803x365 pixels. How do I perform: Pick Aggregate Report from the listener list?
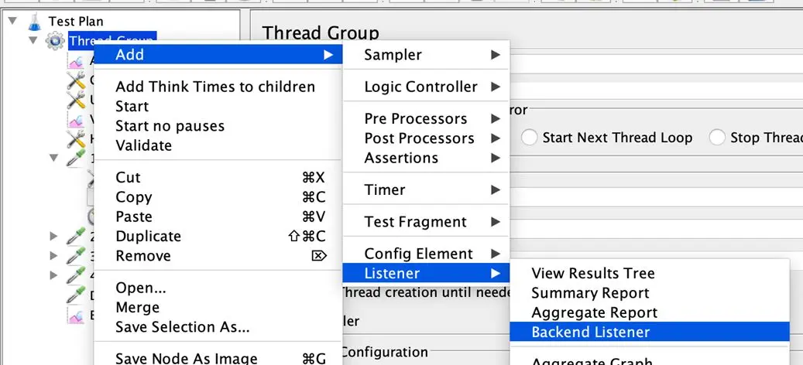(594, 312)
